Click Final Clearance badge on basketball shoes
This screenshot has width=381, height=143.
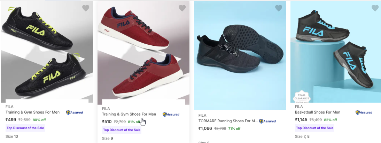coord(302,97)
